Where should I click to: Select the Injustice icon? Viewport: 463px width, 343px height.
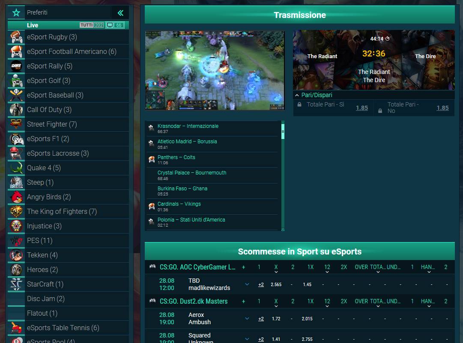pos(16,226)
